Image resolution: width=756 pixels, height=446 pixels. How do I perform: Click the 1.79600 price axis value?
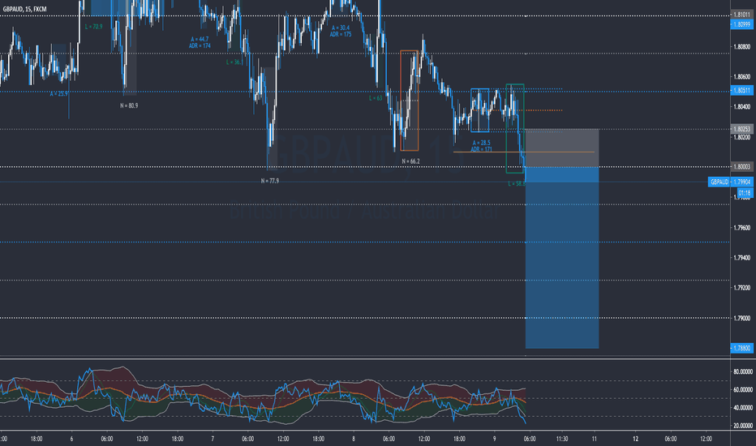click(741, 228)
